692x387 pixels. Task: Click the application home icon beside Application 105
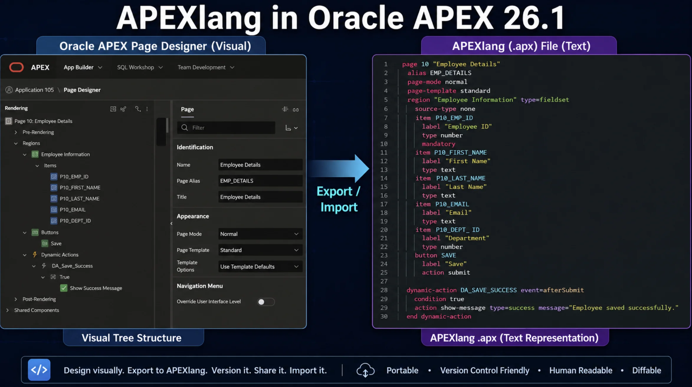coord(9,90)
